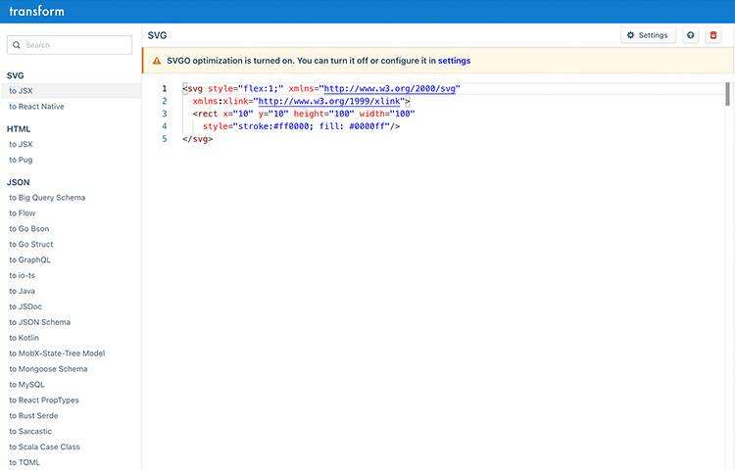735x470 pixels.
Task: Click the search magnifier icon
Action: 17,45
